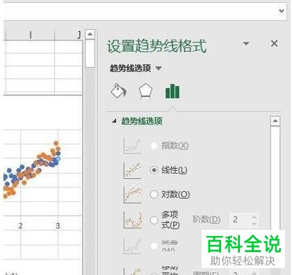Viewport: 292px width, 275px height.
Task: Click the x-axis label 2
Action: coord(20,226)
